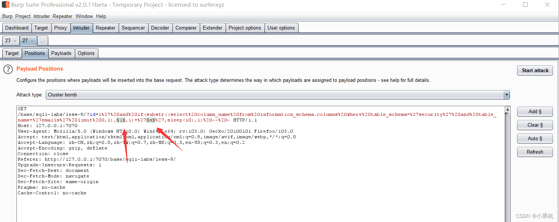
Task: Close Intruder tab 23 with its x
Action: (15, 41)
